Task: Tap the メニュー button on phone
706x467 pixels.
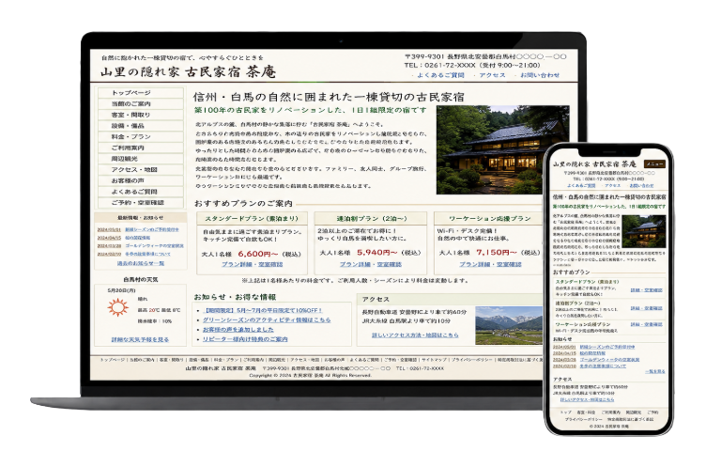Action: point(654,164)
